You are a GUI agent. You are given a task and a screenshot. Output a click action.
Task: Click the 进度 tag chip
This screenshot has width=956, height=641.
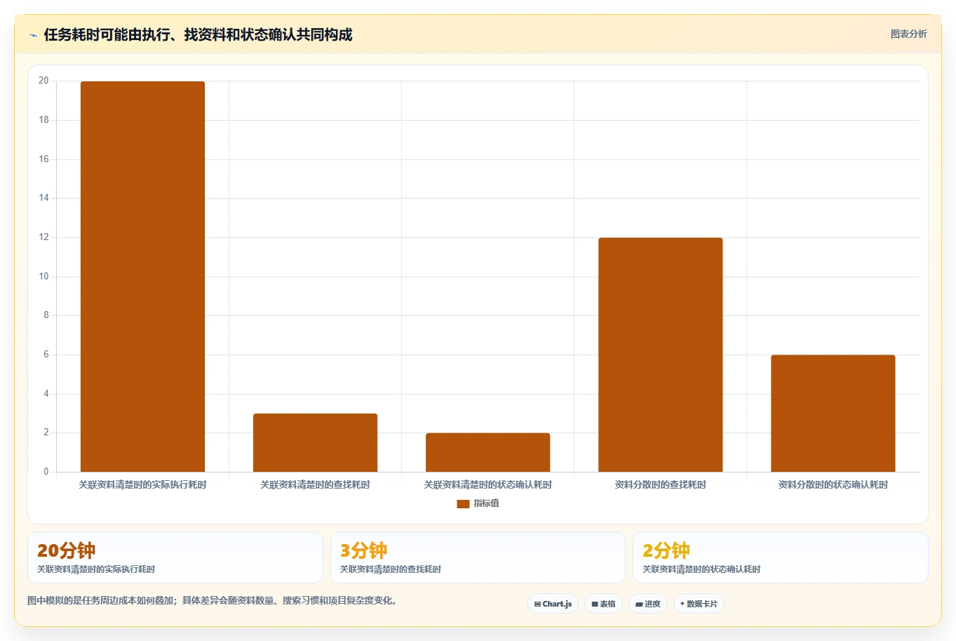pos(647,604)
